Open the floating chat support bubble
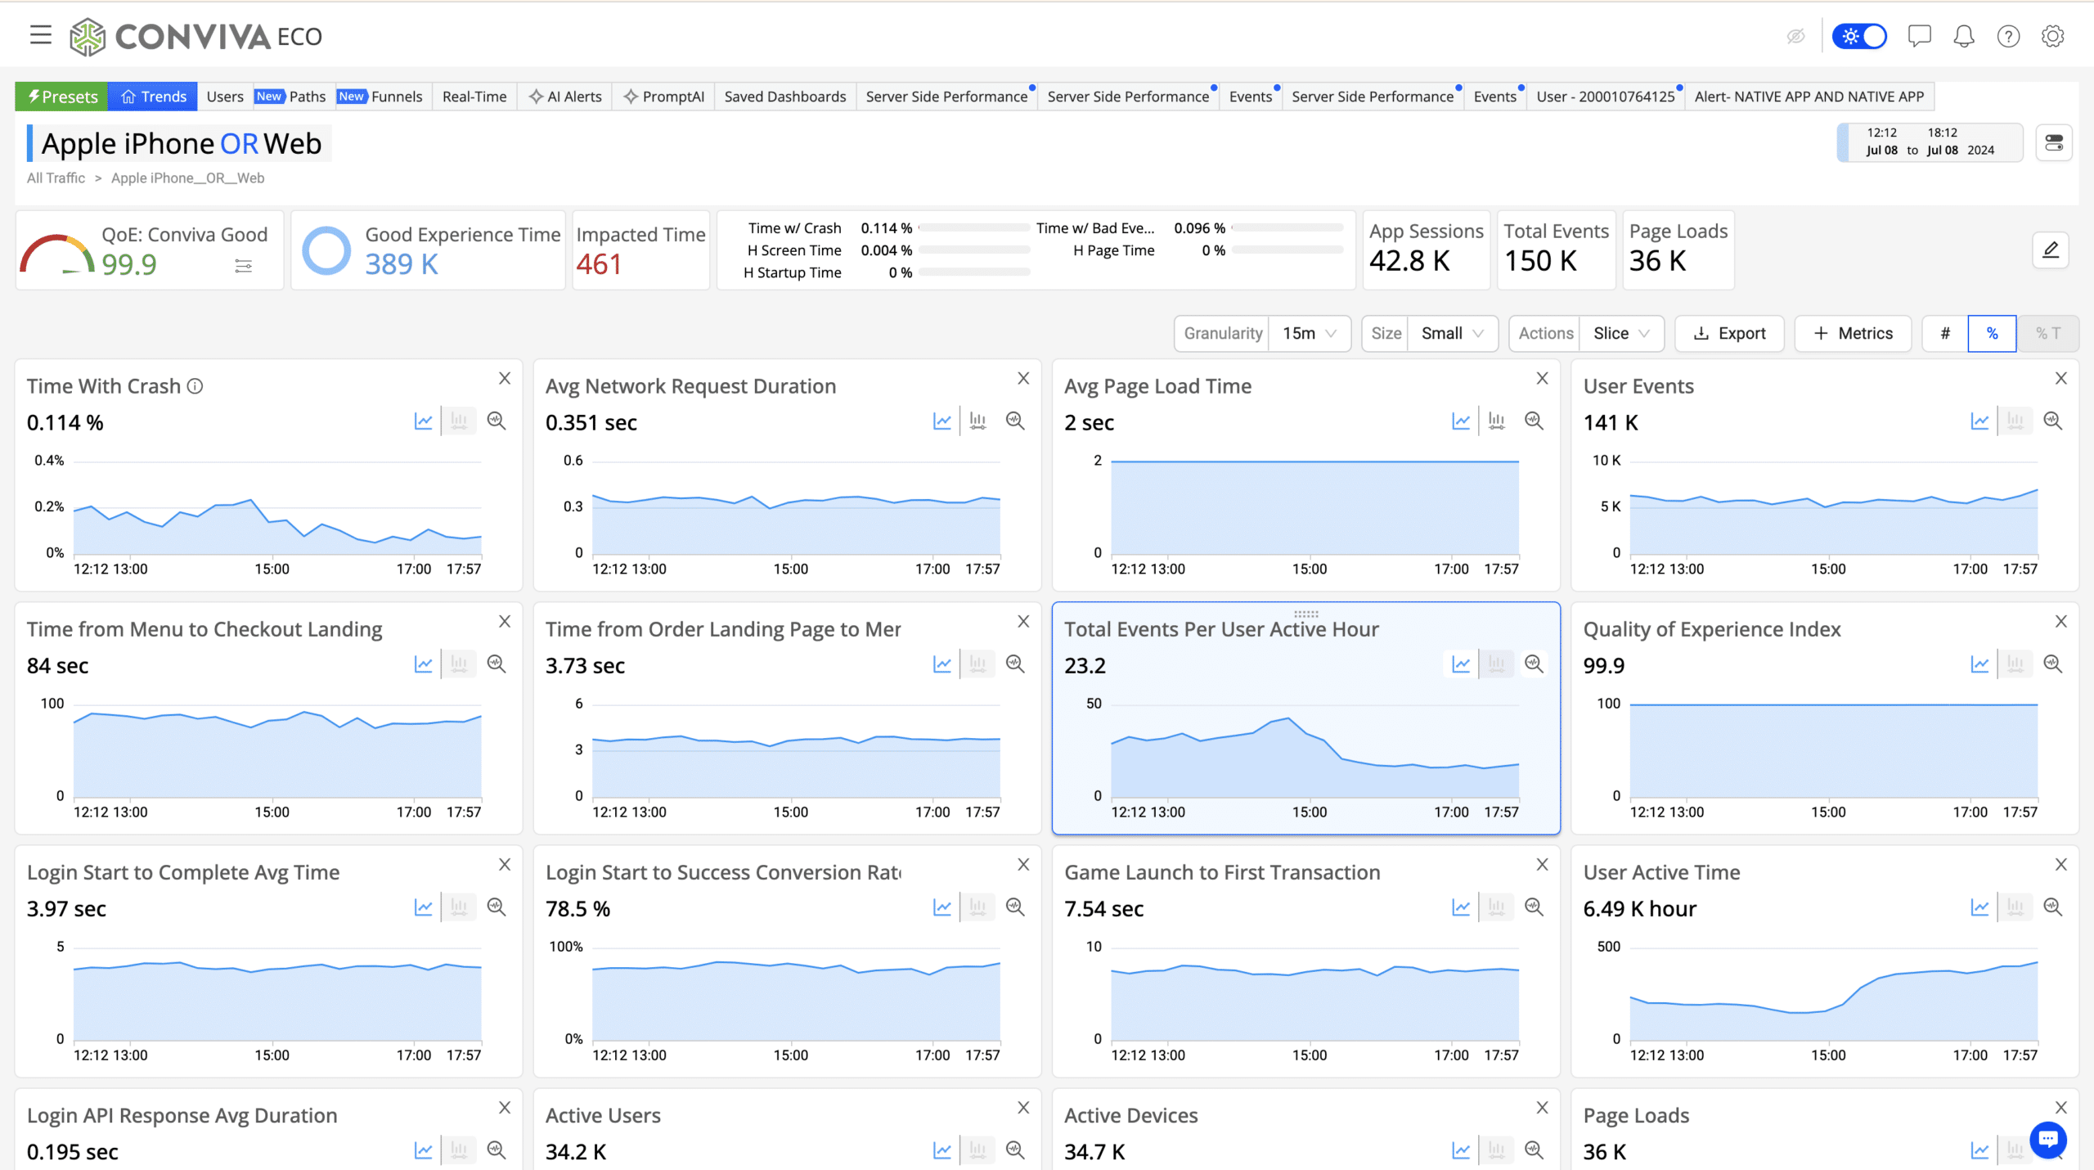 click(x=2048, y=1139)
